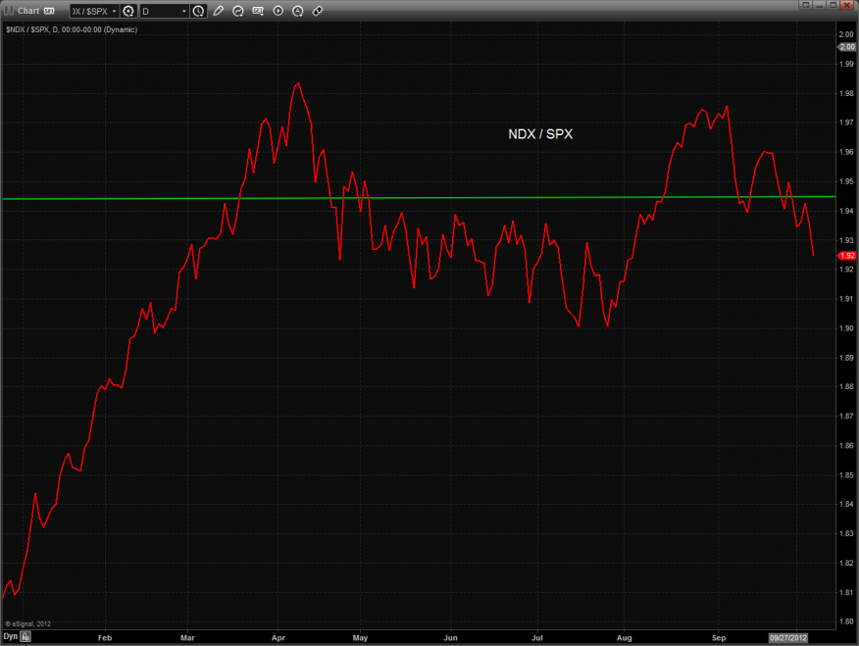Click the small icon next to Dyn

click(26, 636)
